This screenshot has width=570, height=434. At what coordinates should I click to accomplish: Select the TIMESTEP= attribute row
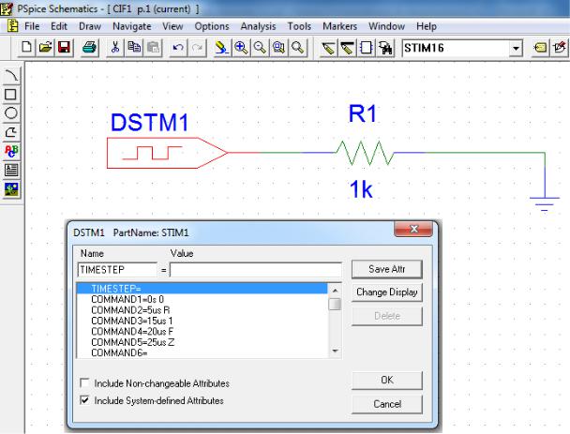(x=202, y=289)
